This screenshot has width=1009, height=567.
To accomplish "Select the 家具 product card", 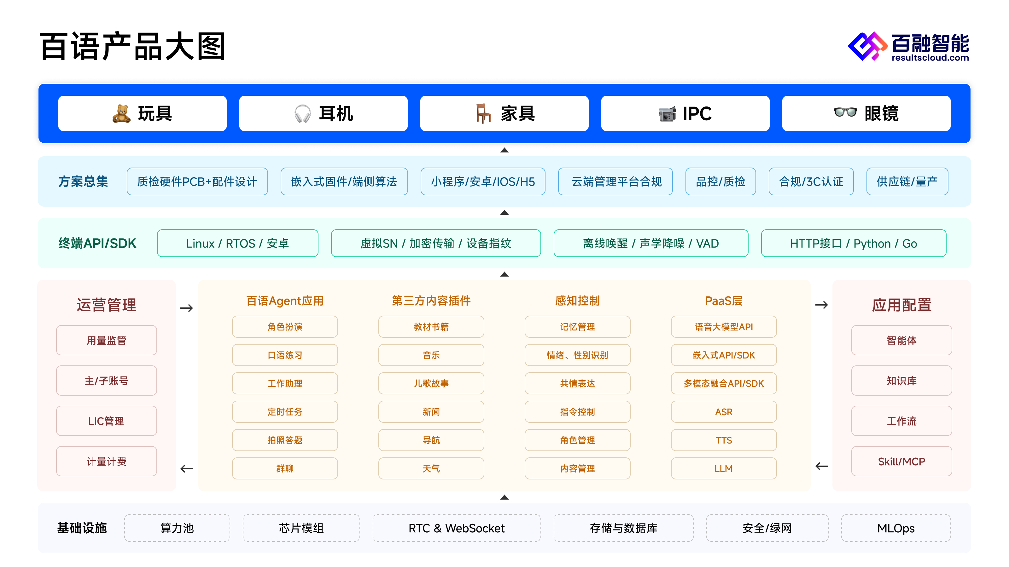I will click(x=504, y=113).
